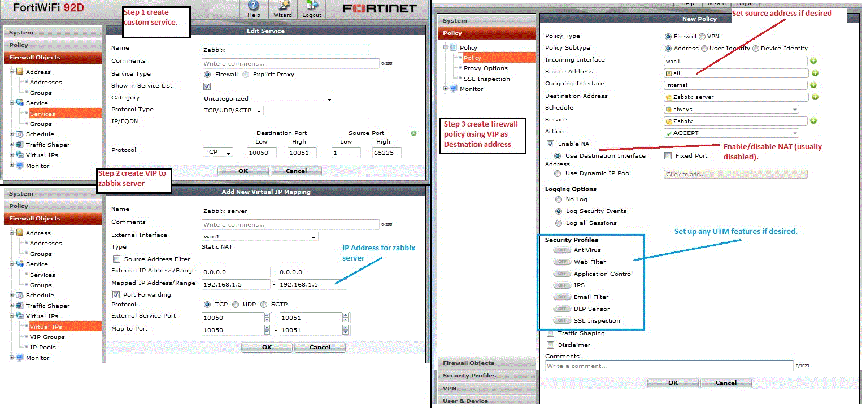
Task: Open the System menu beside Edit Service
Action: [x=53, y=33]
